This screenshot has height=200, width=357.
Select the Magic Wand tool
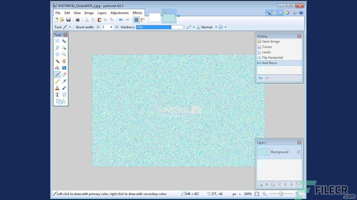tap(57, 61)
